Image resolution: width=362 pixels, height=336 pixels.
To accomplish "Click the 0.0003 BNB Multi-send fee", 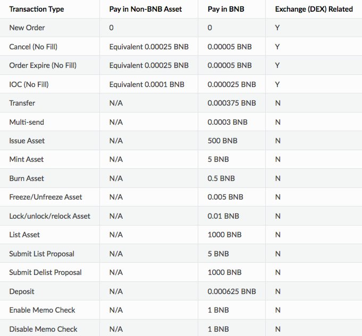I will pos(228,122).
